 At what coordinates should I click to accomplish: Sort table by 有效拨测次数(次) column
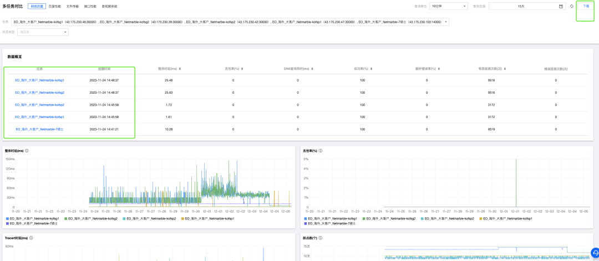coord(505,69)
